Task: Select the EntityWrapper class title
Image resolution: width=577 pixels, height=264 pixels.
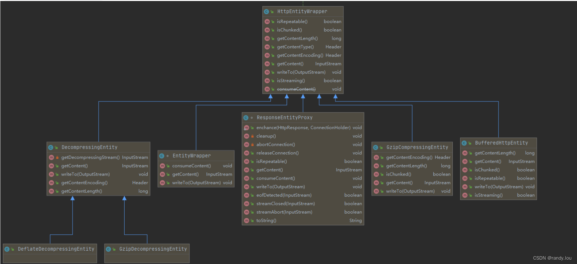Action: tap(191, 156)
